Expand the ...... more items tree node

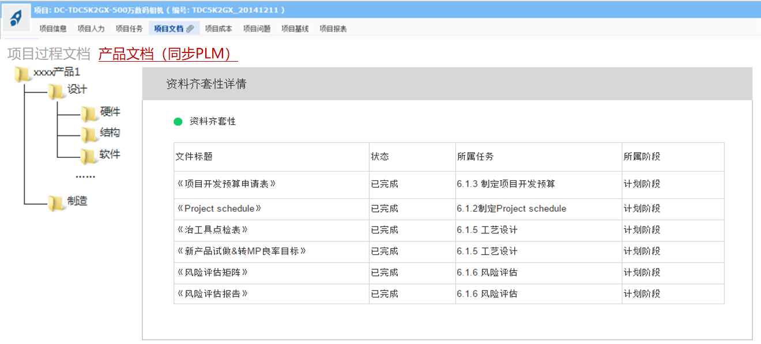click(85, 176)
